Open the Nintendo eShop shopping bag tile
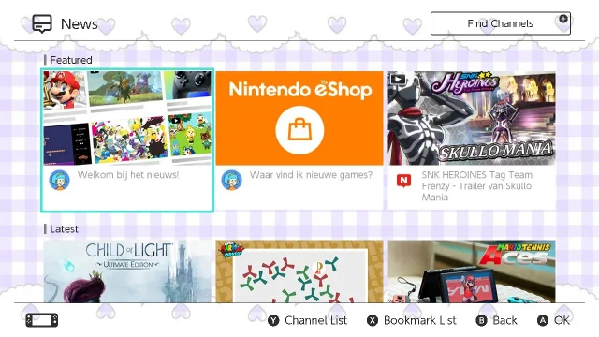This screenshot has width=599, height=337. point(299,139)
